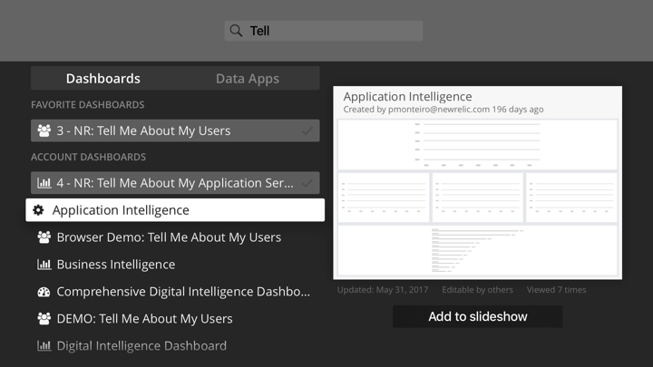Click the Add to slideshow button

478,316
